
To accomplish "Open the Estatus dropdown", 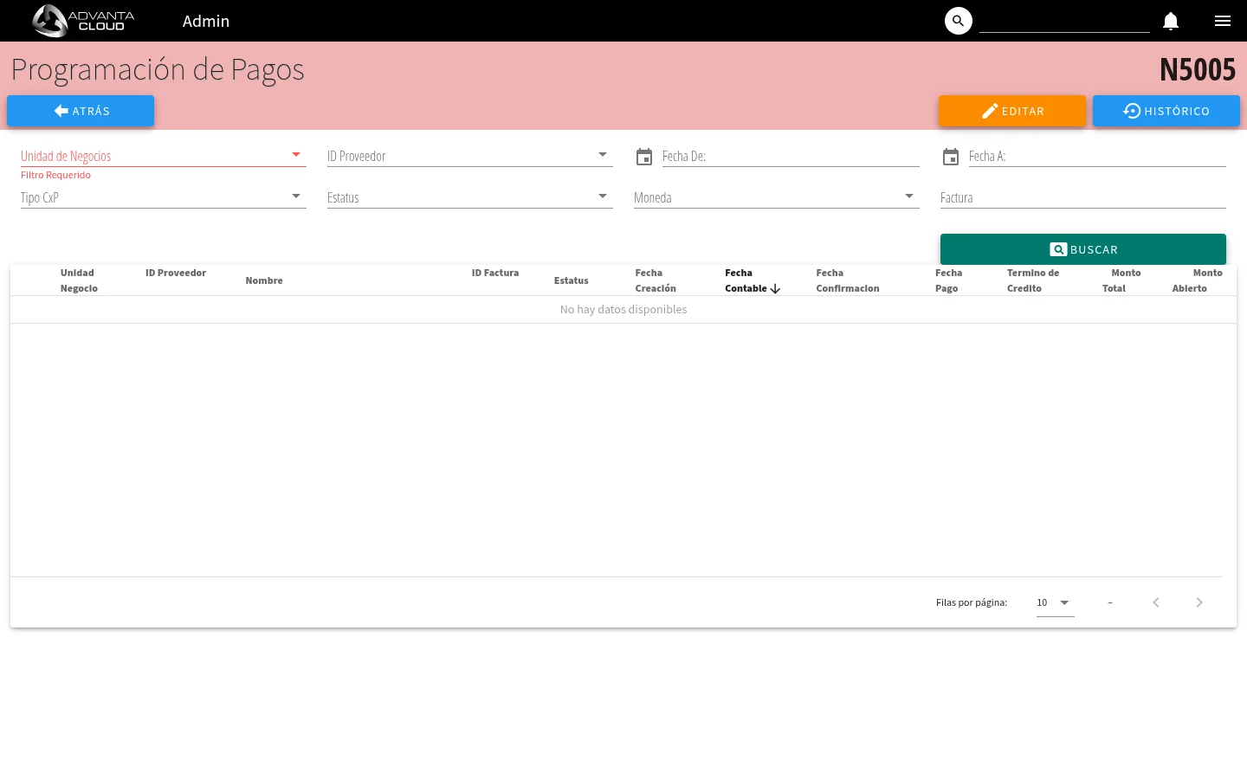I will [470, 197].
